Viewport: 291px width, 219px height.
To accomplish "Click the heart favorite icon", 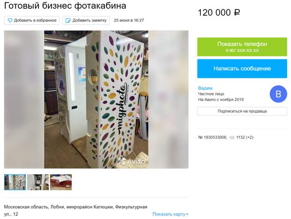I will coord(10,20).
